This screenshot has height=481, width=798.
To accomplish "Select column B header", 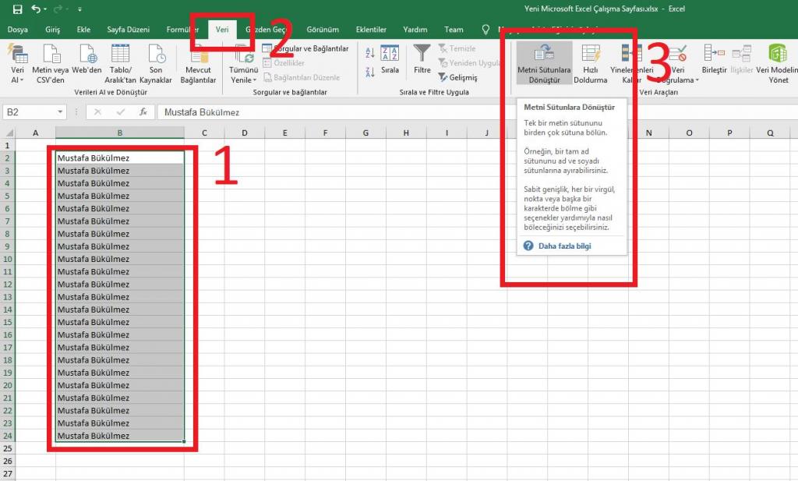I will (x=119, y=133).
